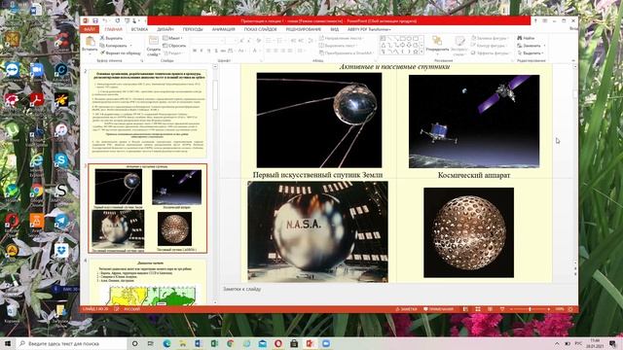Open Excel from the Windows taskbar
This screenshot has height=350, width=623.
tap(214, 343)
